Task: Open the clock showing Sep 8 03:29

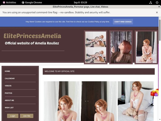Action: (x=80, y=2)
